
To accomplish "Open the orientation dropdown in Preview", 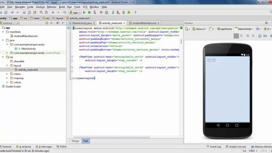I will [x=212, y=29].
